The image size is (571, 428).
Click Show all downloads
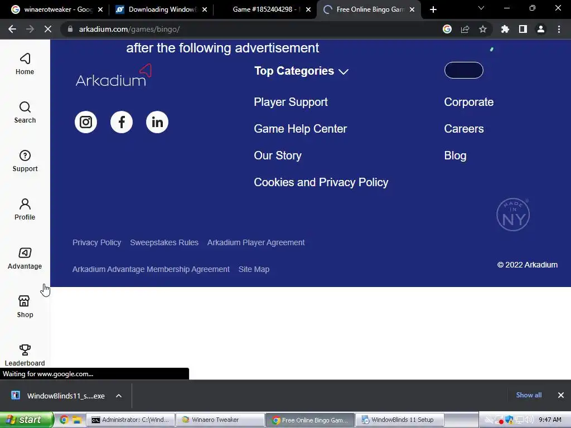(x=529, y=395)
